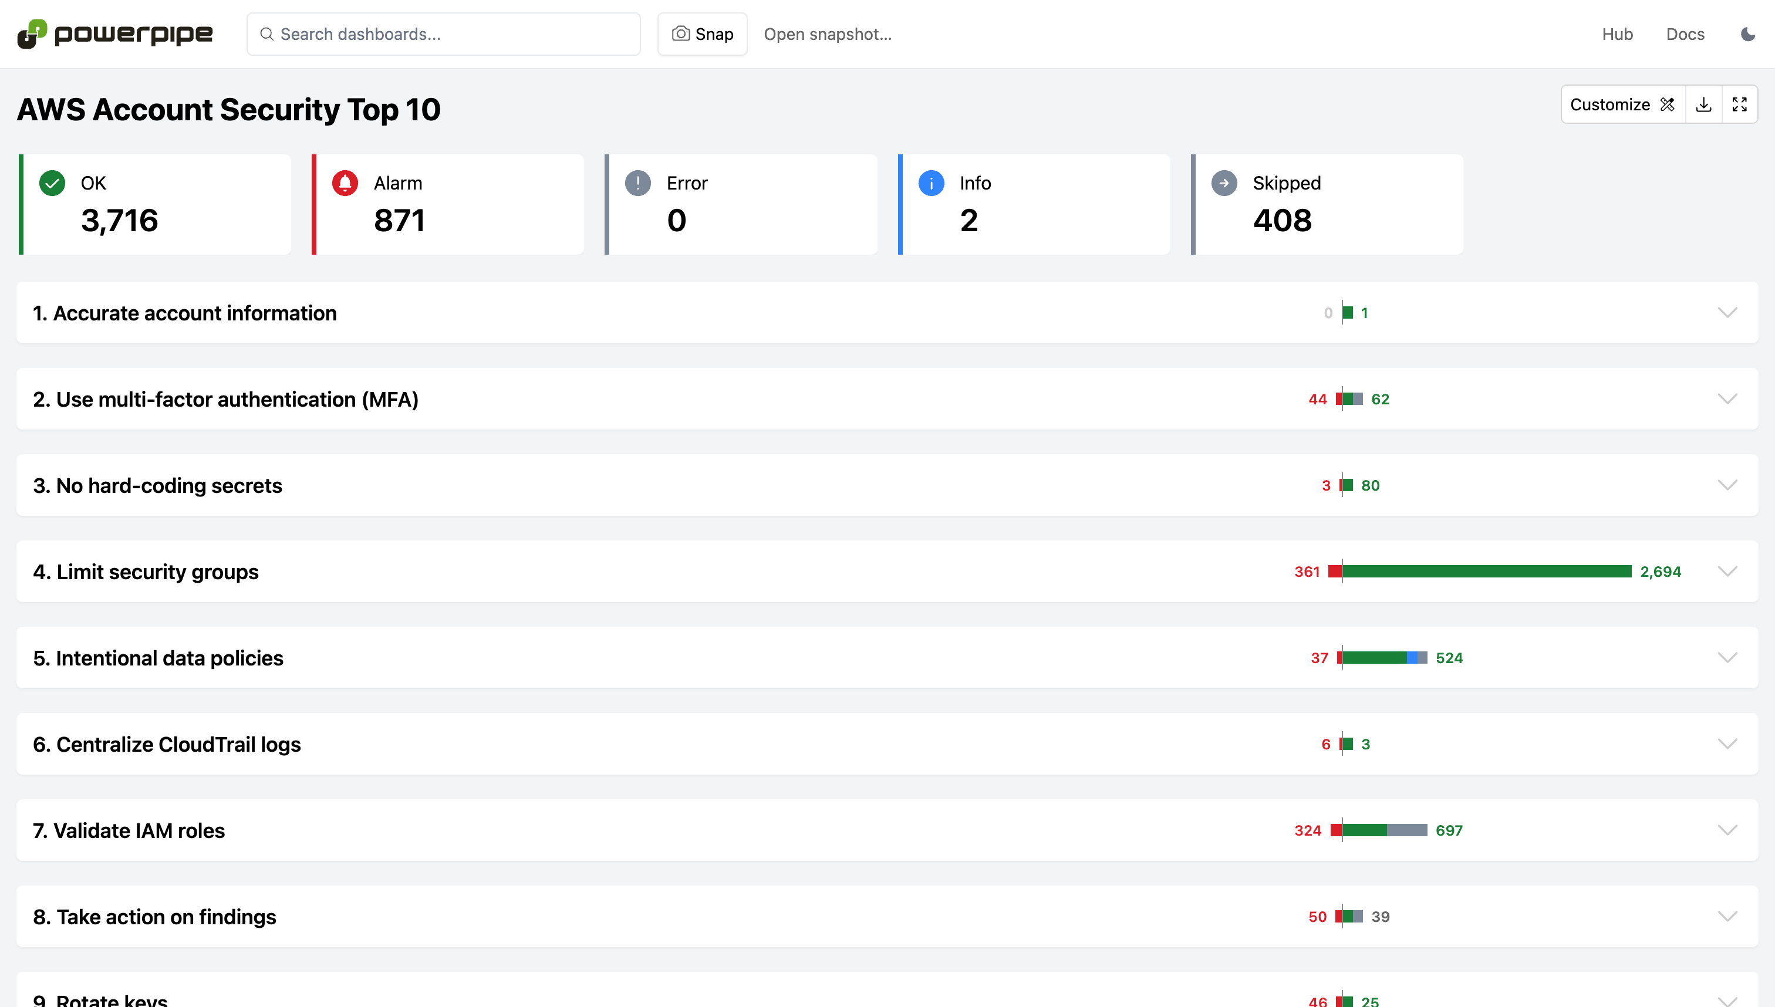Click the Info blue icon
The width and height of the screenshot is (1775, 1007).
(931, 183)
